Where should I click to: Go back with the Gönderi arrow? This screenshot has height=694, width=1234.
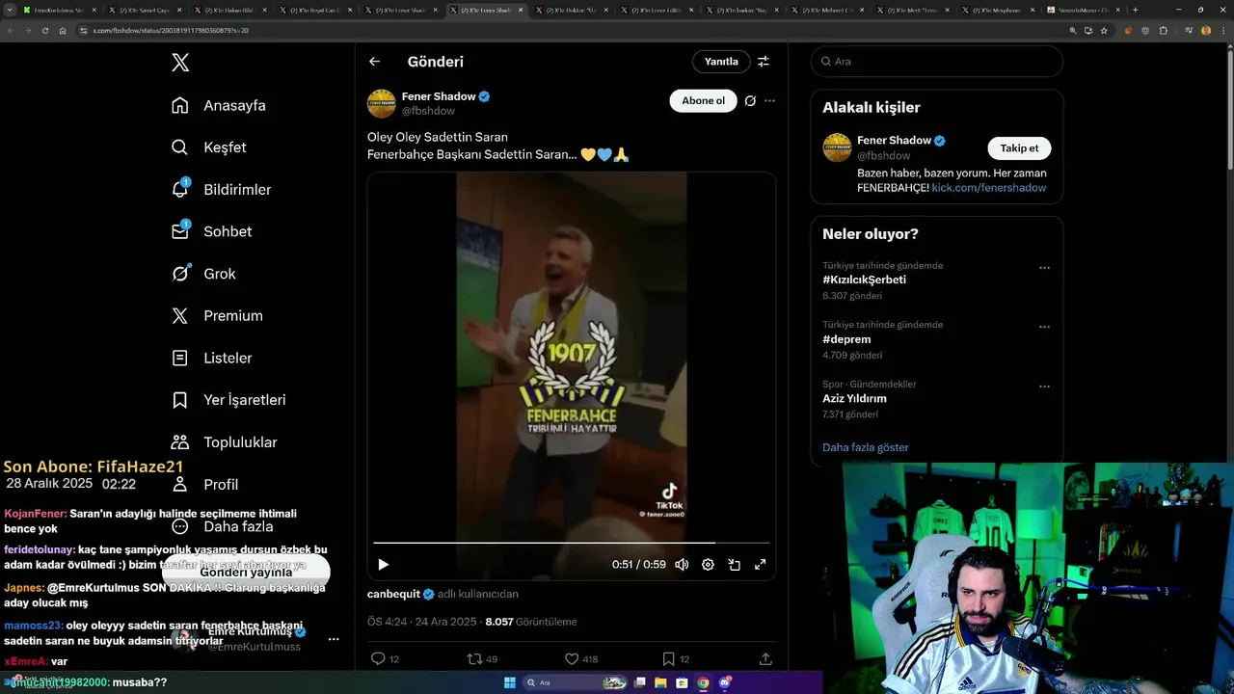point(375,62)
